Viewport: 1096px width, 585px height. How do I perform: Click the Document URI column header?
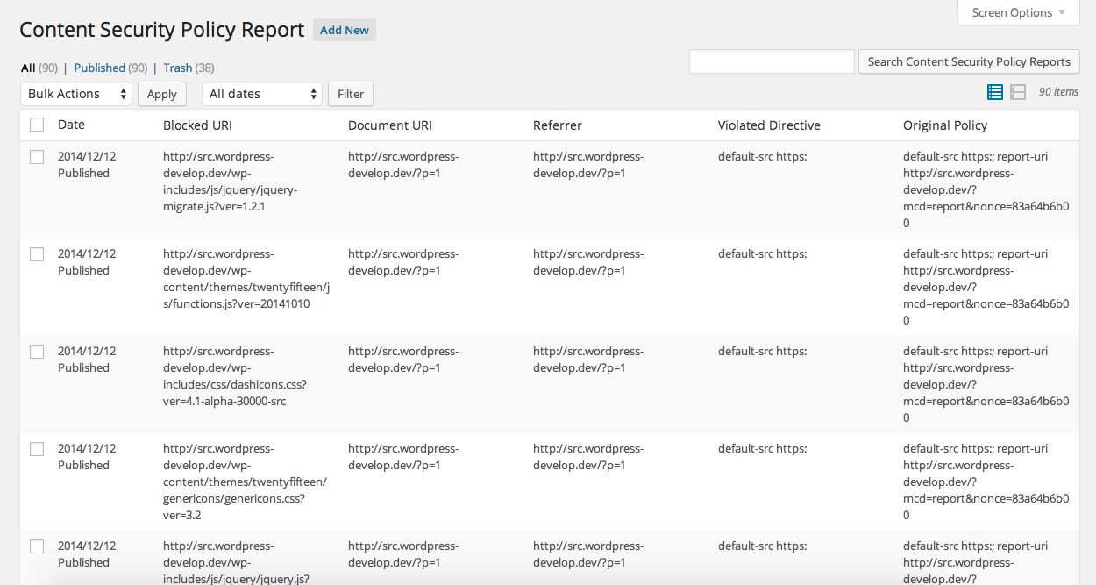pos(390,125)
